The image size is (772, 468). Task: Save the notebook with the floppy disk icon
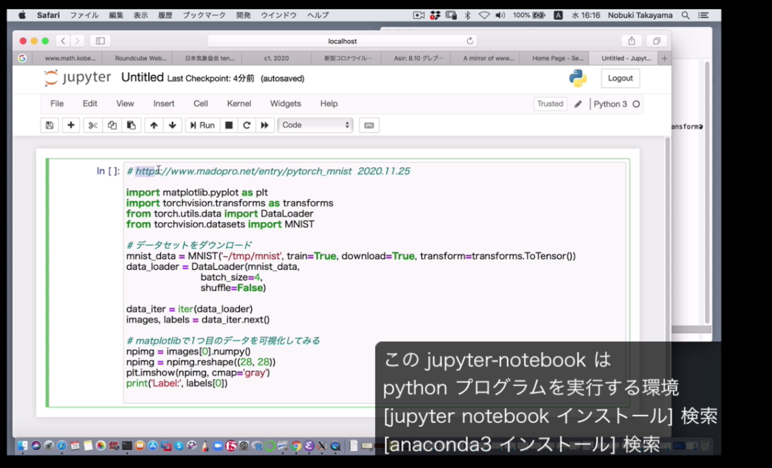tap(50, 125)
